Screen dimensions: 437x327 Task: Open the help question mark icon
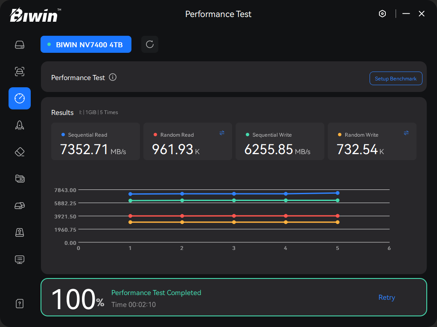20,304
